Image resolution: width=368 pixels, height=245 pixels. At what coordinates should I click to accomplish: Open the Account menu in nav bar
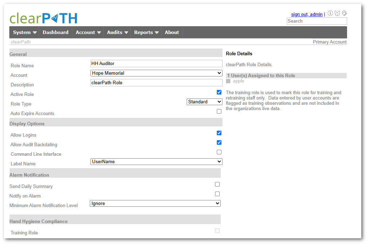coord(88,32)
